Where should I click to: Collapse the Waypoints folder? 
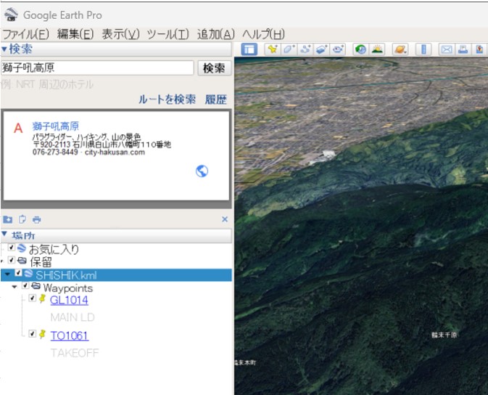[x=15, y=287]
